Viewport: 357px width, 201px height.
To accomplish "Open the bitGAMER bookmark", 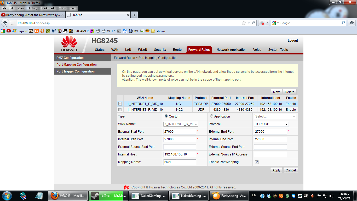I will pos(79,31).
